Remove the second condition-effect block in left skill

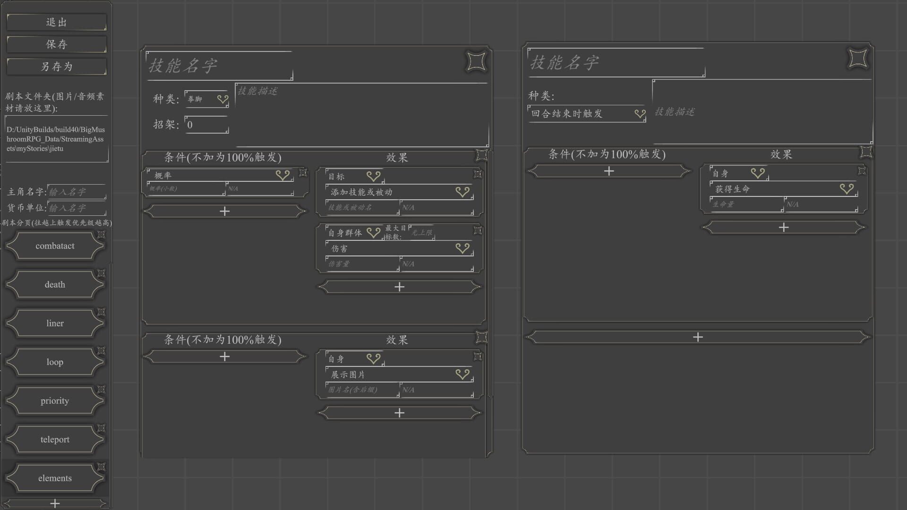481,337
